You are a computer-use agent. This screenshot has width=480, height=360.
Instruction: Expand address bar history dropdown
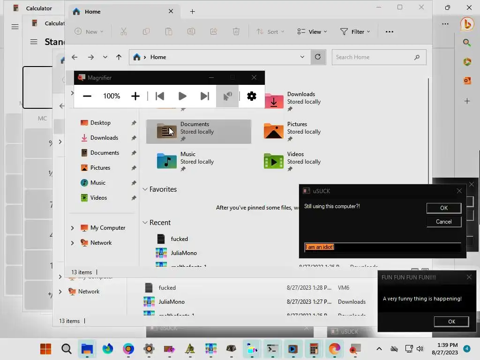pos(302,57)
